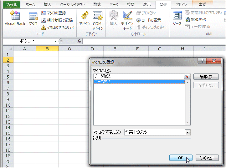This screenshot has width=226, height=168.
Task: Switch to the 挿入 ribbon tab
Action: pos(47,5)
